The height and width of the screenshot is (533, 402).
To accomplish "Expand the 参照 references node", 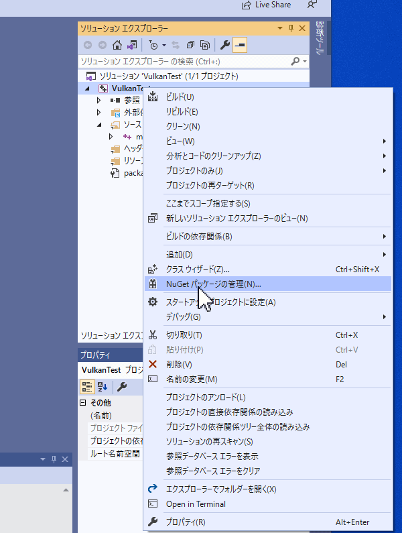I will pos(98,101).
